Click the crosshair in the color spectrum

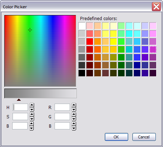tap(30, 30)
